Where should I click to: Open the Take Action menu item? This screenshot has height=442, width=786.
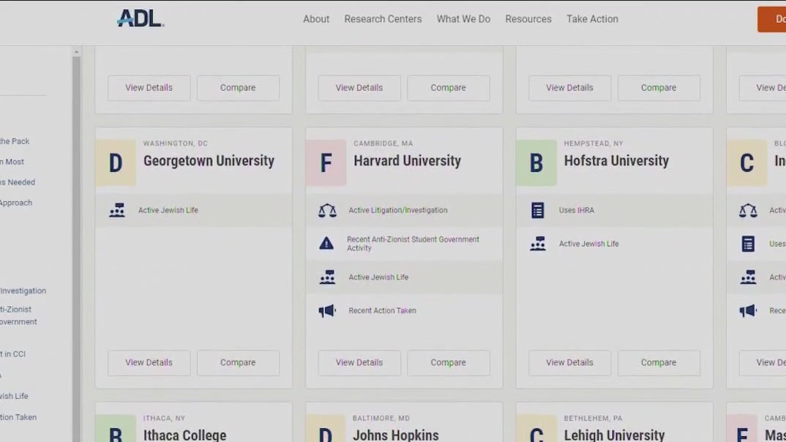click(x=592, y=19)
